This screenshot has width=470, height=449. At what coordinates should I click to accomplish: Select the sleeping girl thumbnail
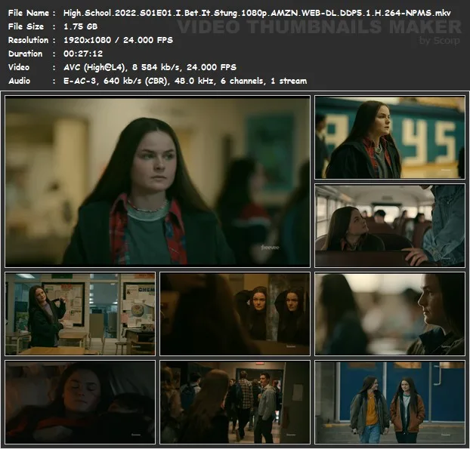(x=80, y=402)
